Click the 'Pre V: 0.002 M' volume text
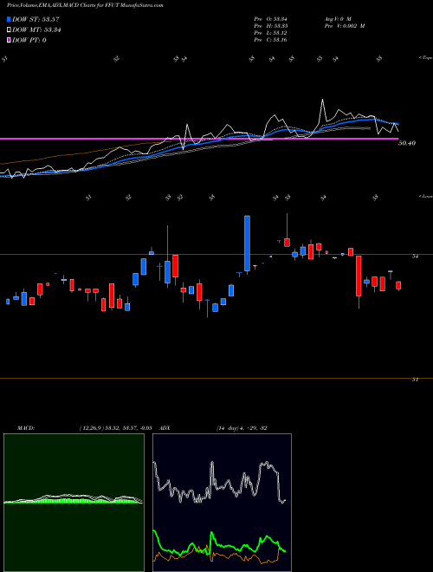Screen dimensions: 433x572 (345, 26)
